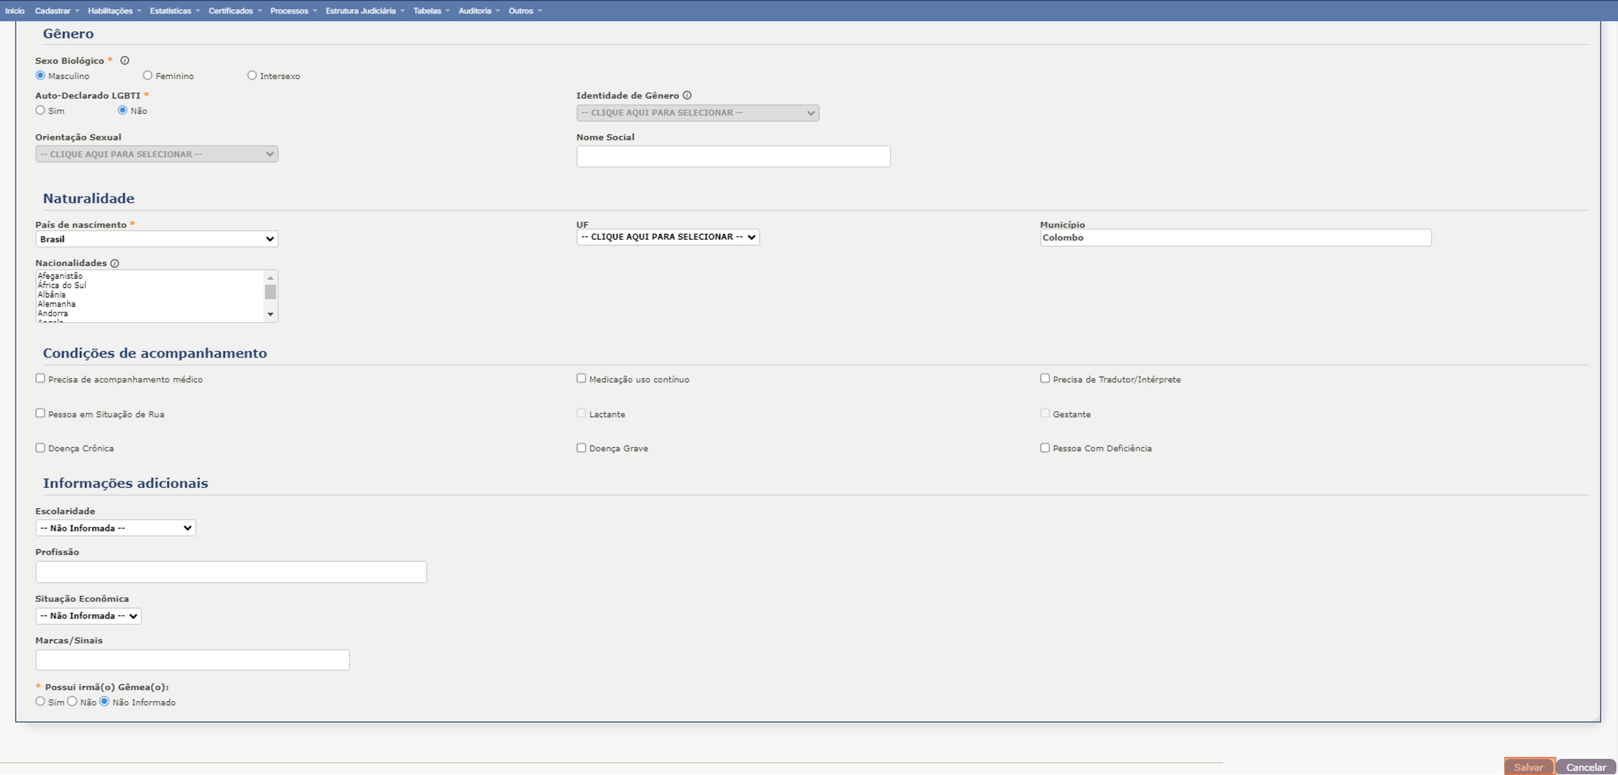Select the Feminino radio button
Image resolution: width=1618 pixels, height=775 pixels.
point(147,75)
